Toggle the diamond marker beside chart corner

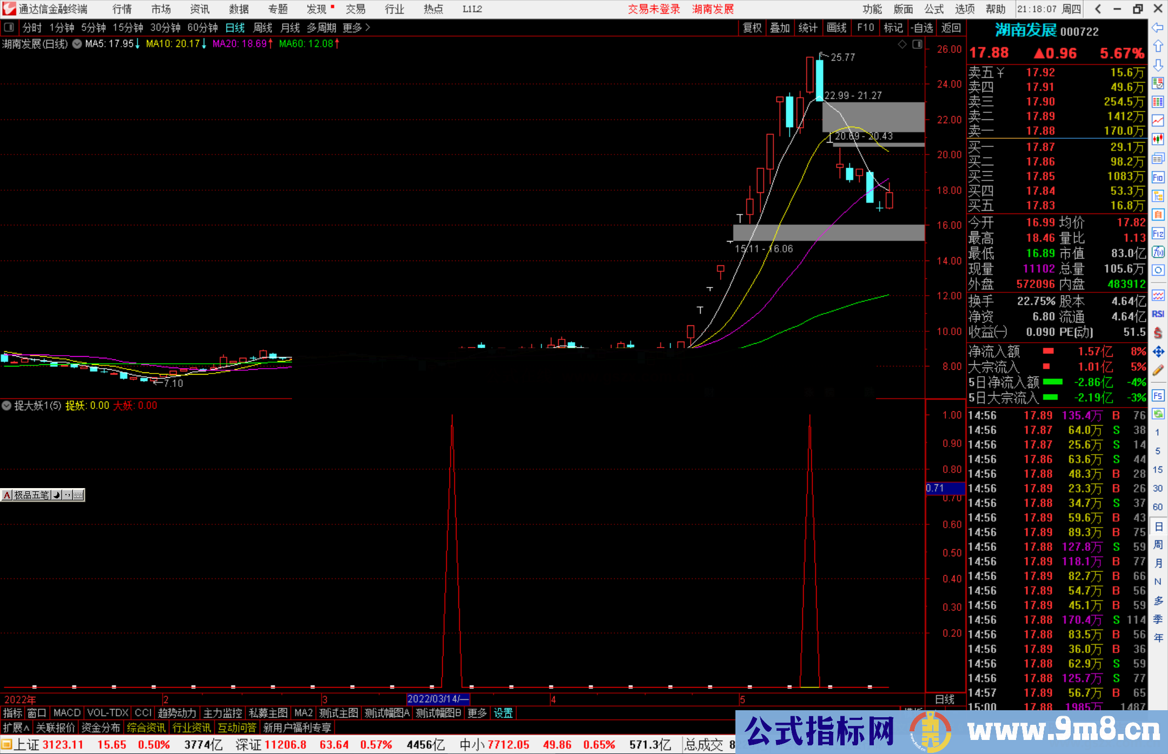pos(902,44)
